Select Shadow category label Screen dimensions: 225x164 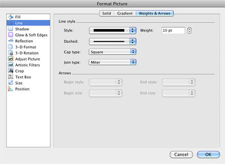click(x=22, y=29)
